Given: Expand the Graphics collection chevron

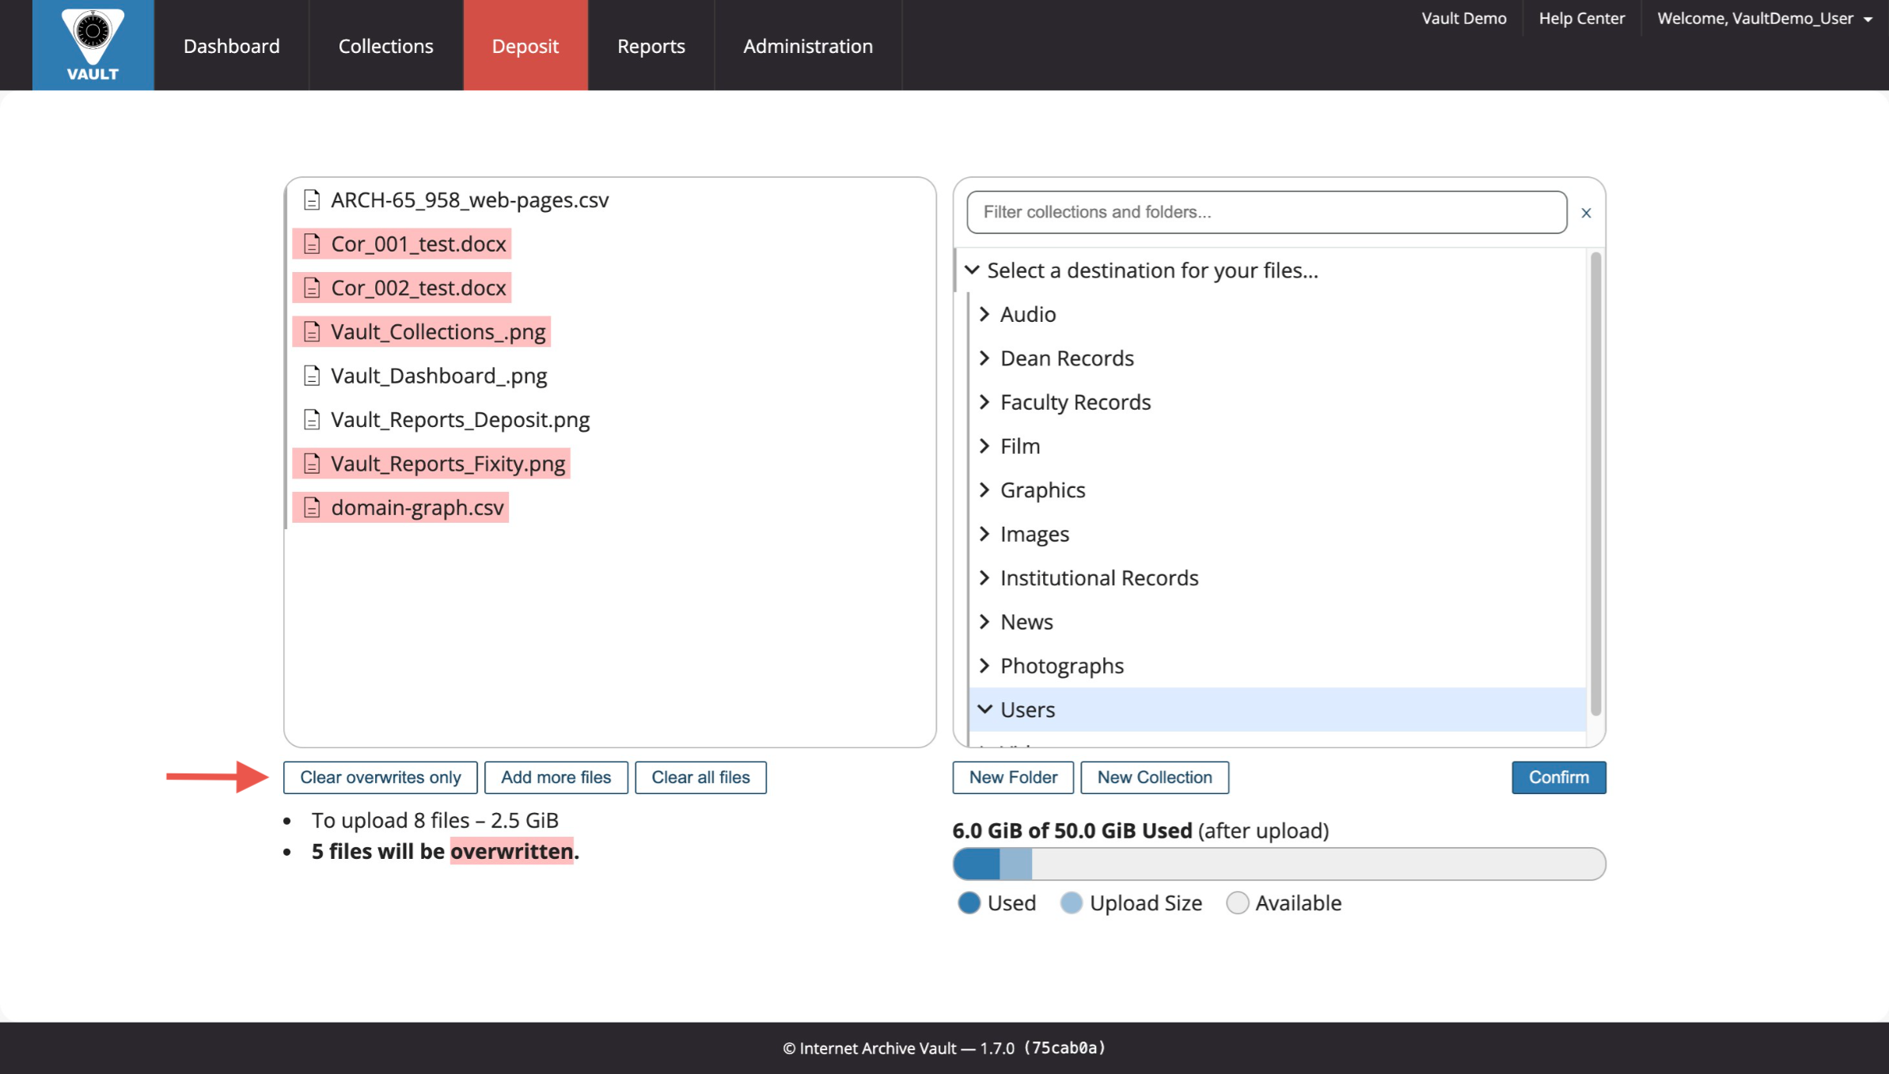Looking at the screenshot, I should pos(984,490).
